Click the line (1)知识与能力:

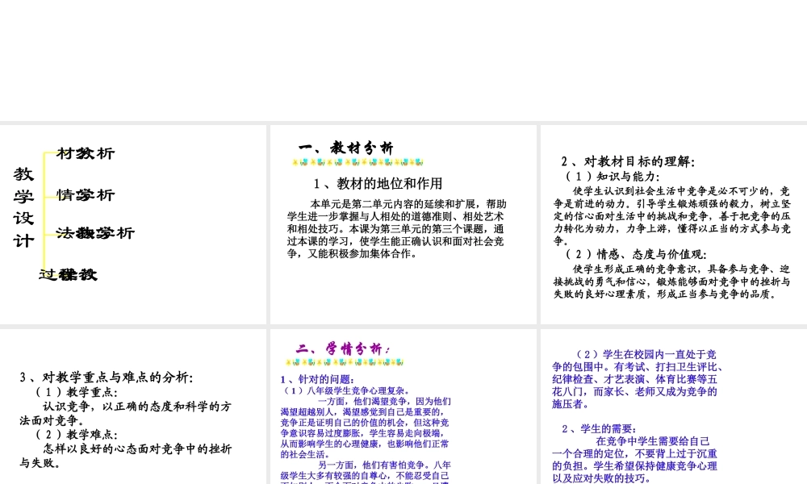point(613,177)
